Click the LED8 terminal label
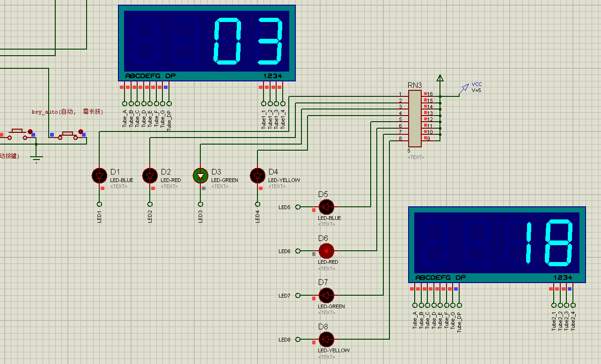 (285, 340)
